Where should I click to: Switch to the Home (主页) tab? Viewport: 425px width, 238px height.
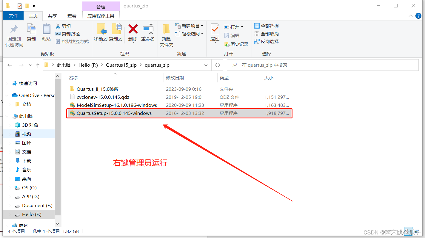(x=33, y=16)
